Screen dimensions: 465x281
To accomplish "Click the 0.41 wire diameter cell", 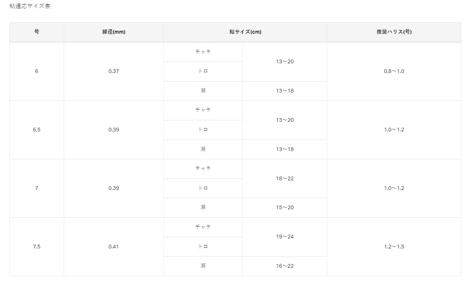I will click(x=114, y=247).
